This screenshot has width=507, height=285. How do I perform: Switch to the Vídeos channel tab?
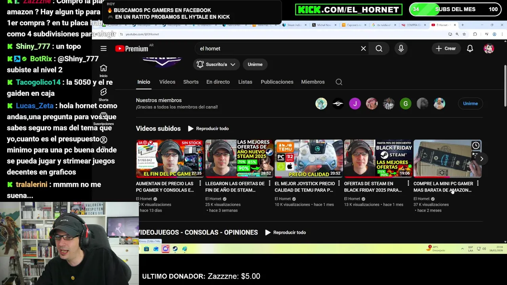(x=167, y=82)
